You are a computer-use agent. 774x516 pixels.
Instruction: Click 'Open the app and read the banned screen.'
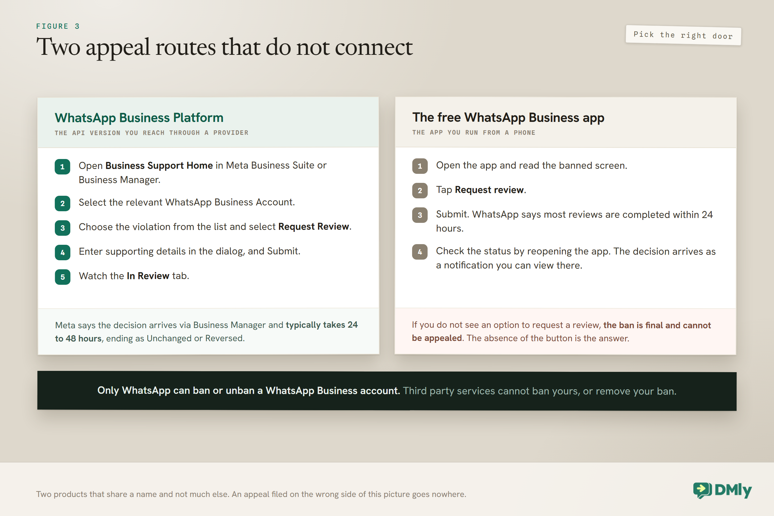[531, 165]
